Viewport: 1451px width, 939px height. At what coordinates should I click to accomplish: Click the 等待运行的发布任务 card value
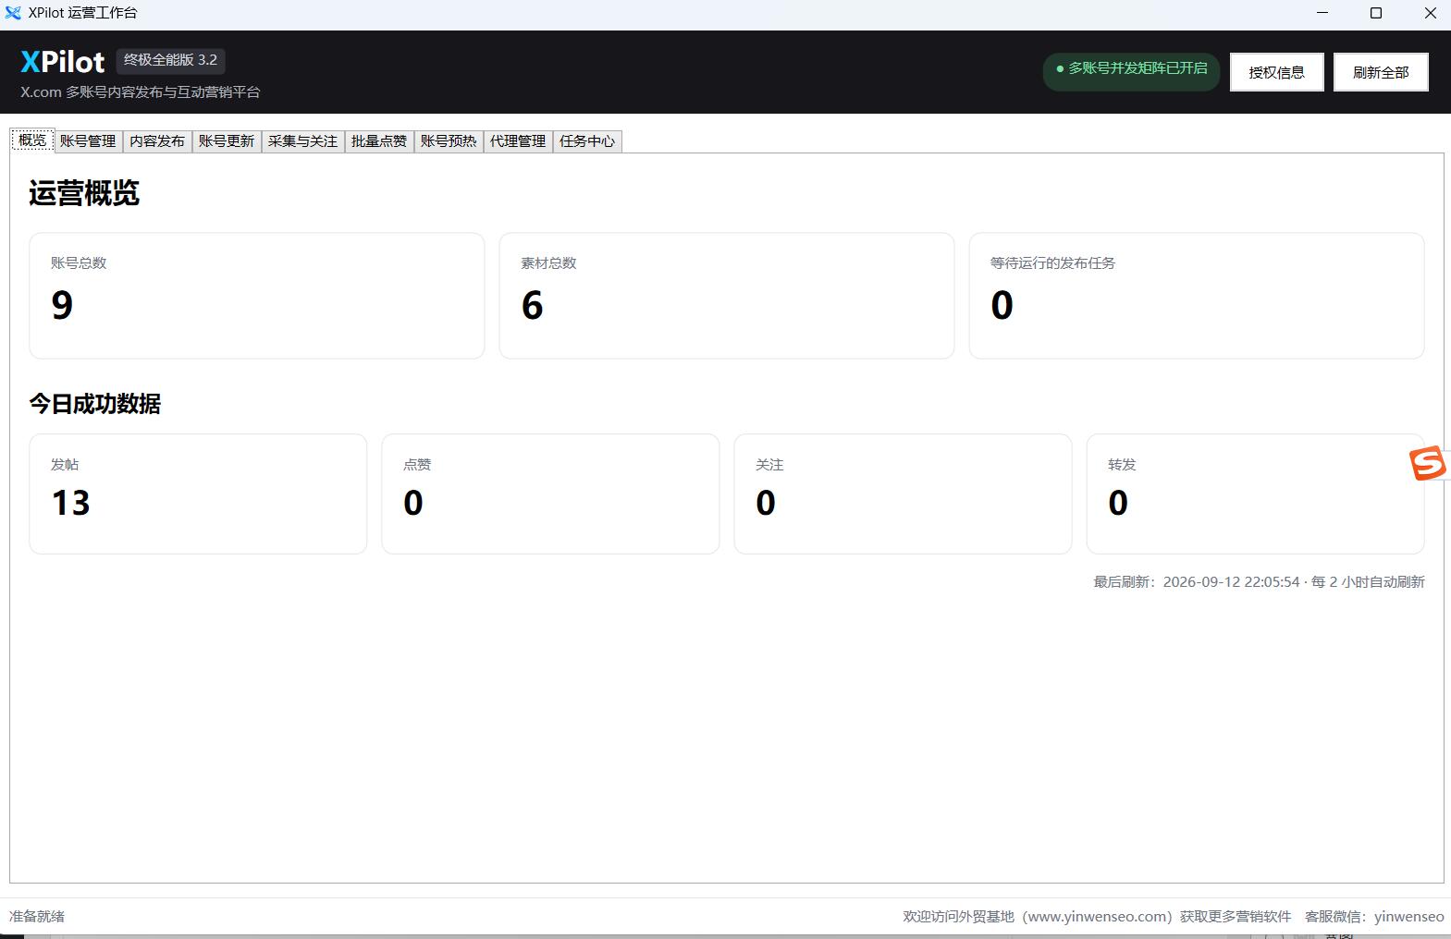[1002, 305]
